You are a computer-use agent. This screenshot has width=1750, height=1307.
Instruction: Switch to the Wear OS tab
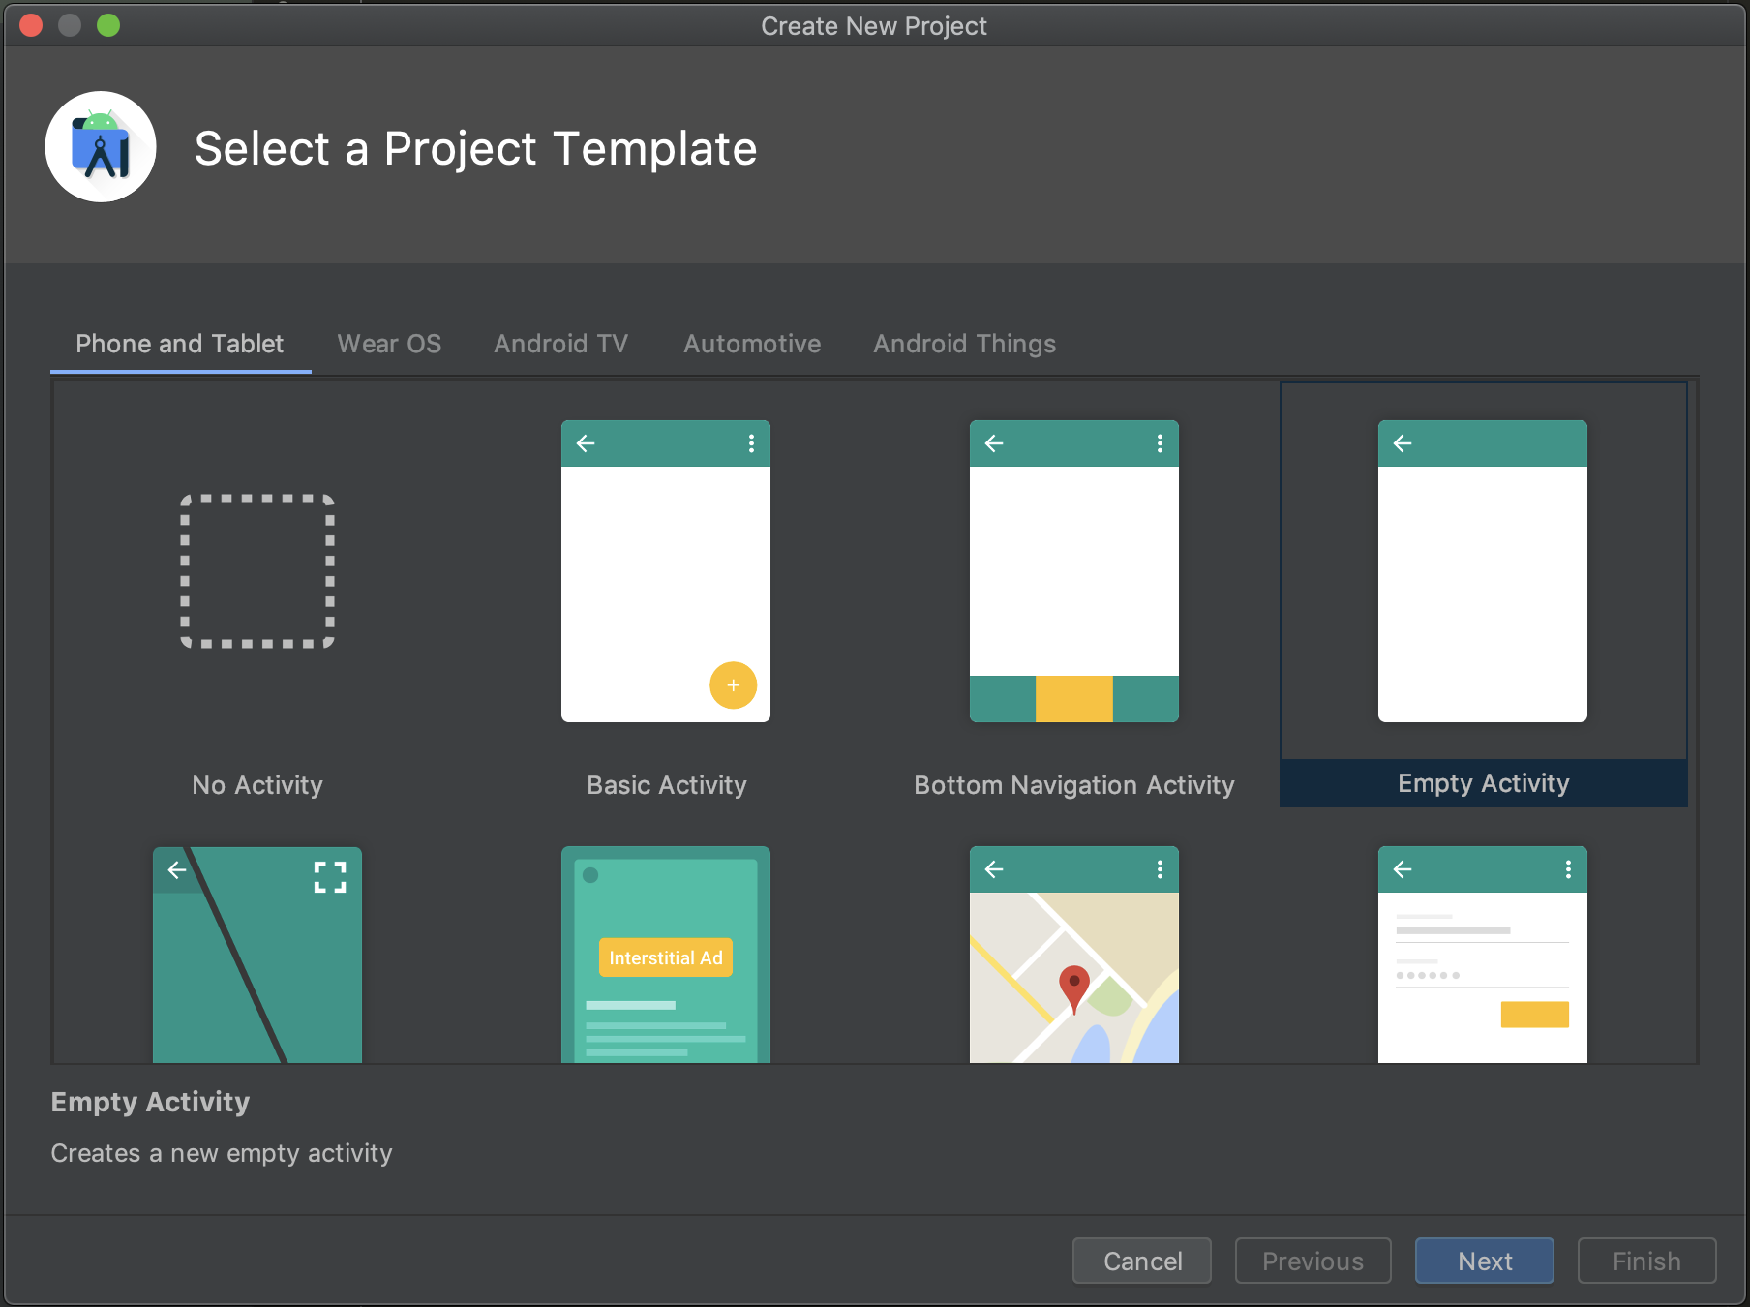pos(389,344)
